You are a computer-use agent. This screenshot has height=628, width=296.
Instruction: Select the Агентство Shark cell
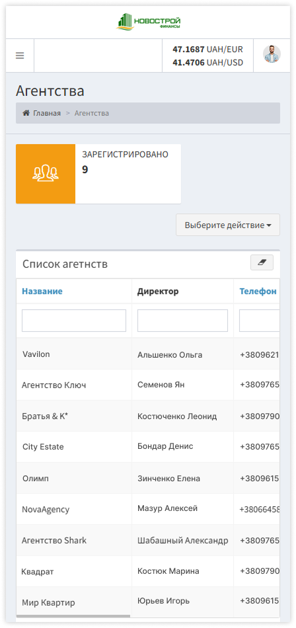(74, 540)
